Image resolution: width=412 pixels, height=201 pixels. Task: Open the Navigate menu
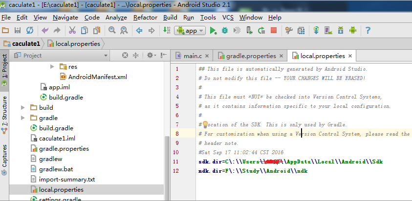click(65, 18)
